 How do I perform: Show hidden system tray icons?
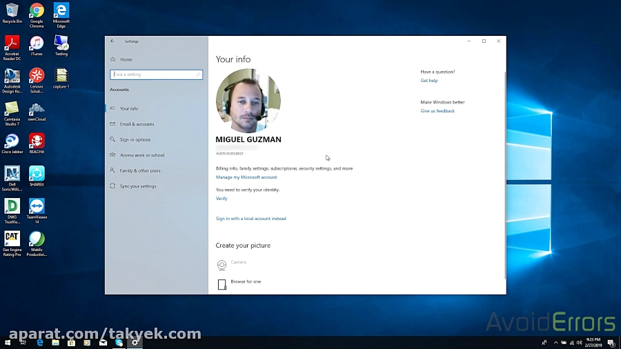[555, 343]
